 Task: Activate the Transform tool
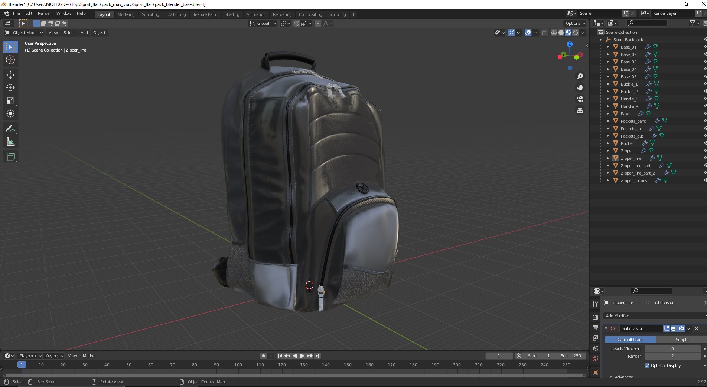click(10, 113)
